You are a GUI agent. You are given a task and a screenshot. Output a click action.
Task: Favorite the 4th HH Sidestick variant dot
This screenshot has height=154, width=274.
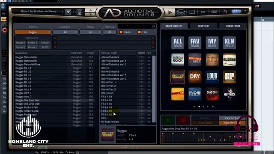(149, 57)
